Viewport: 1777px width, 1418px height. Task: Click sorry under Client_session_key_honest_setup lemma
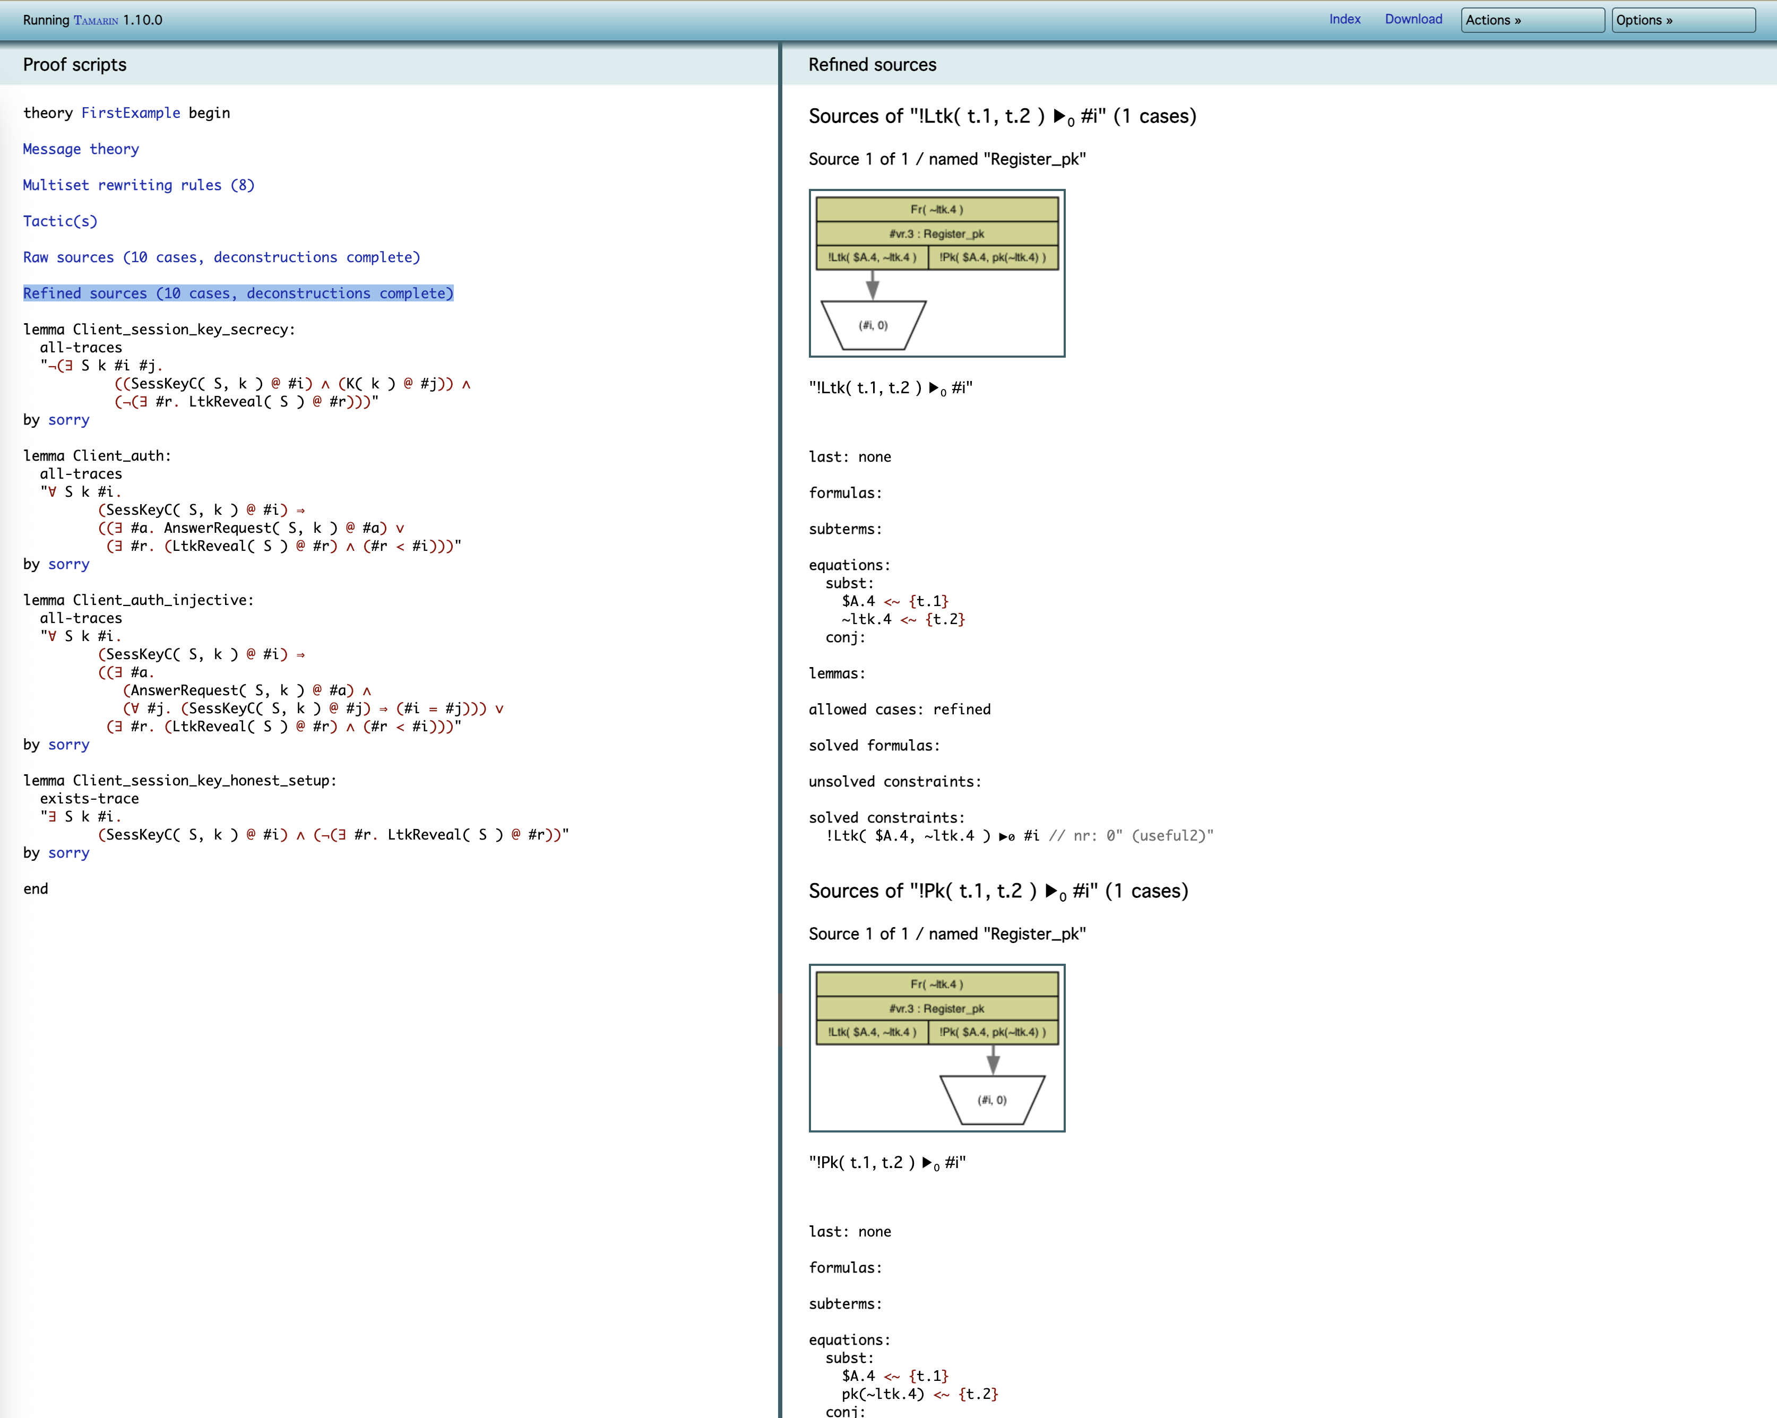(68, 853)
